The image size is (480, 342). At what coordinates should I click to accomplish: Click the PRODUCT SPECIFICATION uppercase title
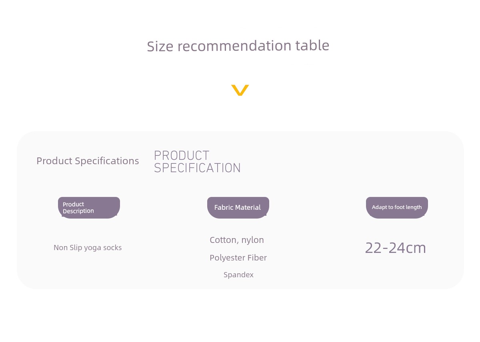[197, 162]
